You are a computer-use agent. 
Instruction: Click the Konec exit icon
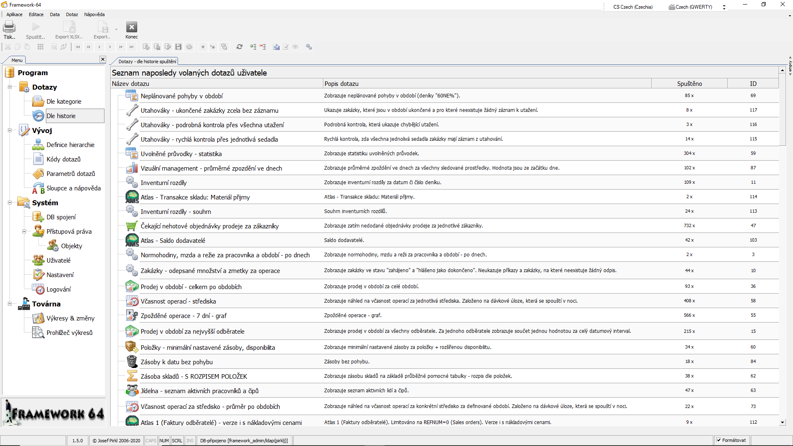tap(131, 27)
